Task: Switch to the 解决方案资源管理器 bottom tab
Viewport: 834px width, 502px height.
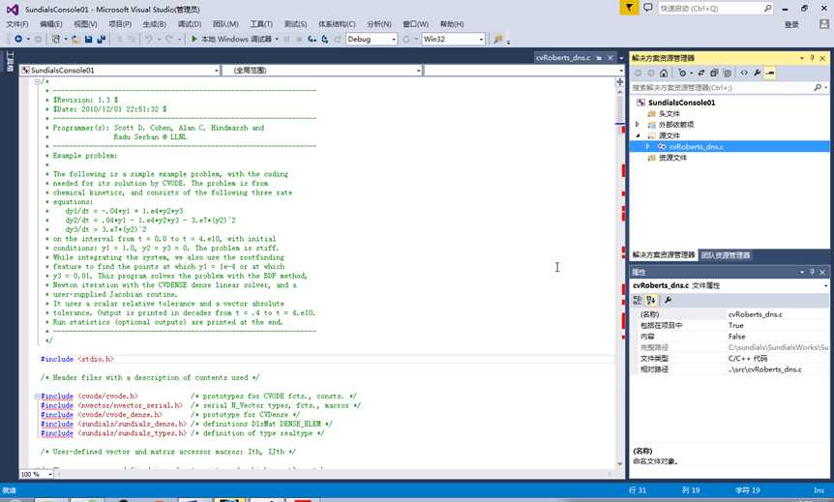Action: click(664, 255)
